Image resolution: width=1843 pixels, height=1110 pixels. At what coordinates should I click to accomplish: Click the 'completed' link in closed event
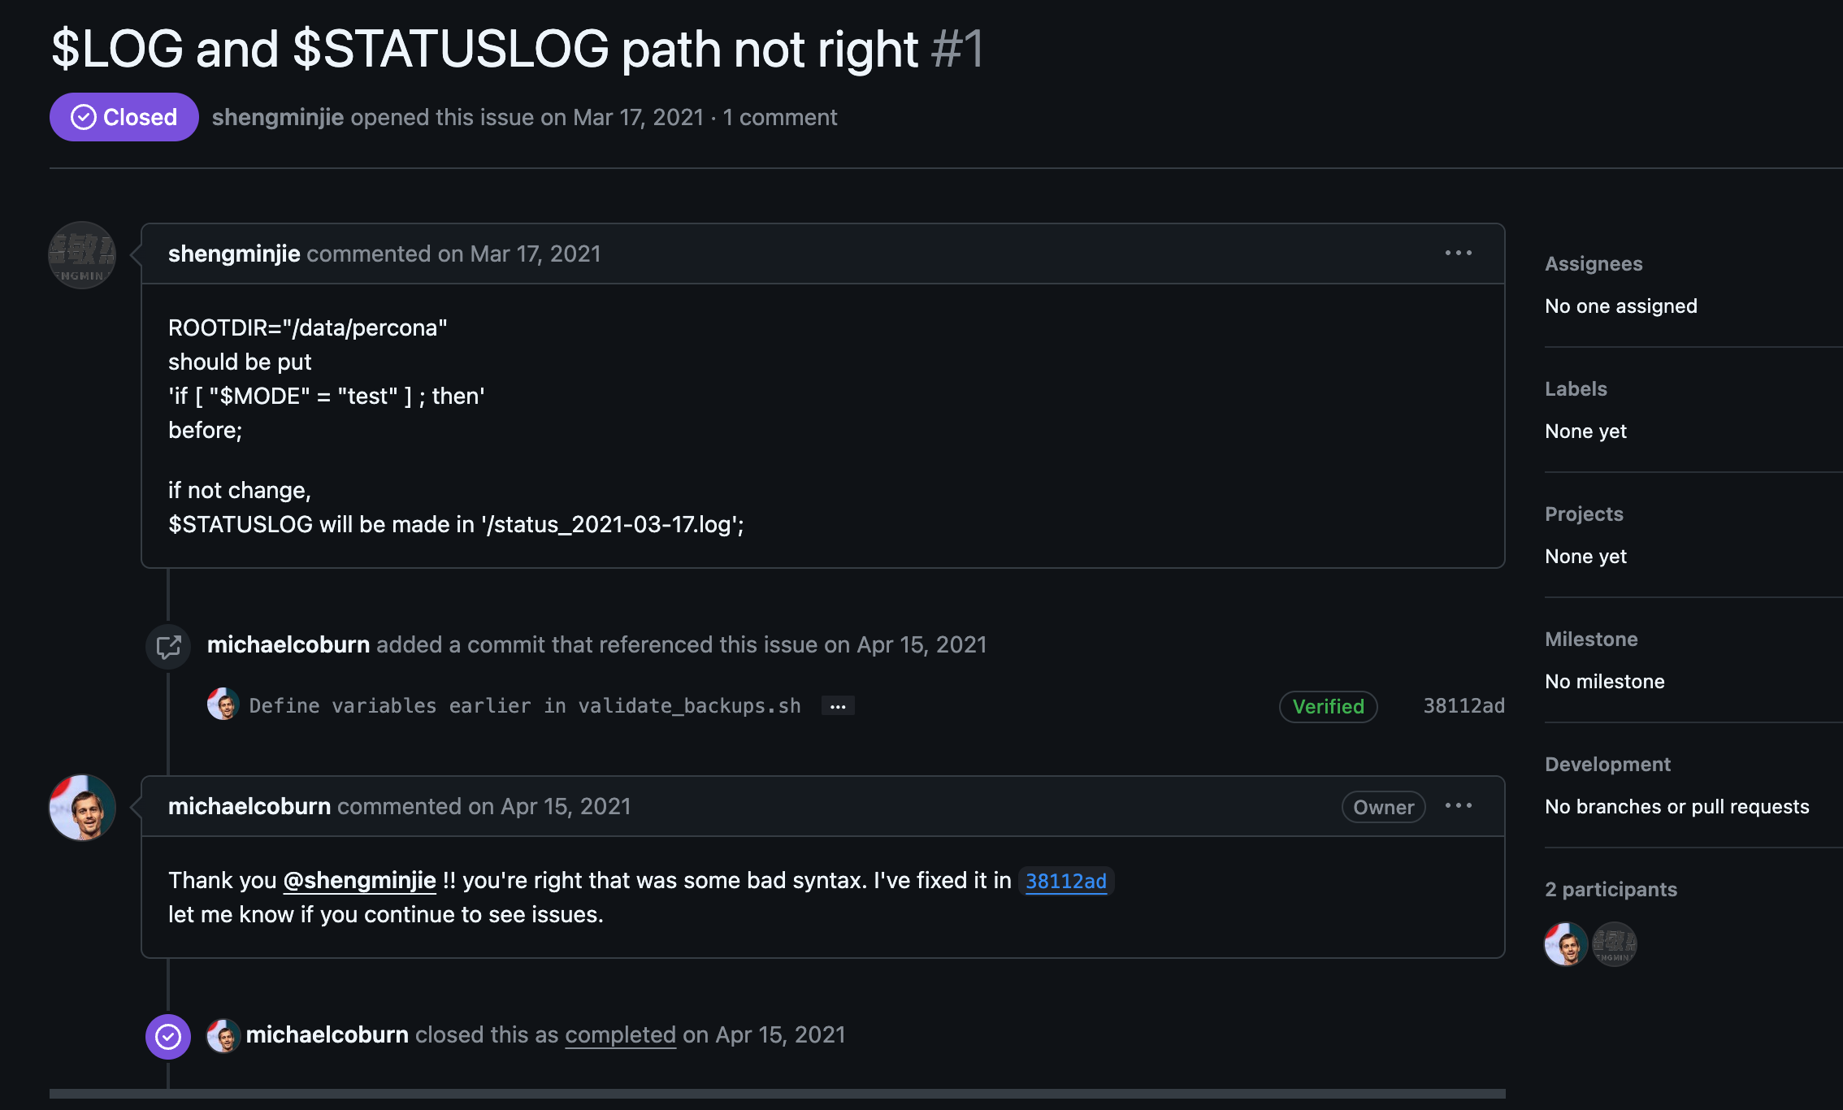(x=620, y=1034)
